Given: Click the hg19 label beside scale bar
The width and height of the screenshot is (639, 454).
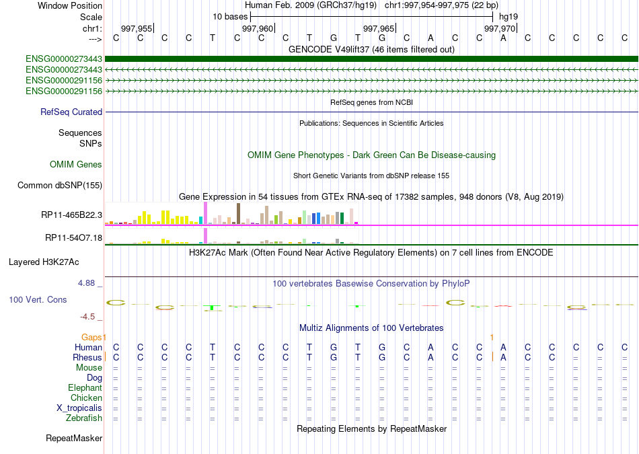Looking at the screenshot, I should (509, 17).
